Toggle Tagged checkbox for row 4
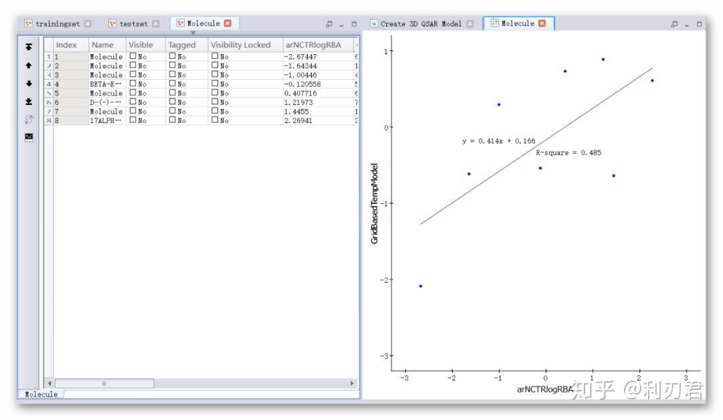 point(173,84)
